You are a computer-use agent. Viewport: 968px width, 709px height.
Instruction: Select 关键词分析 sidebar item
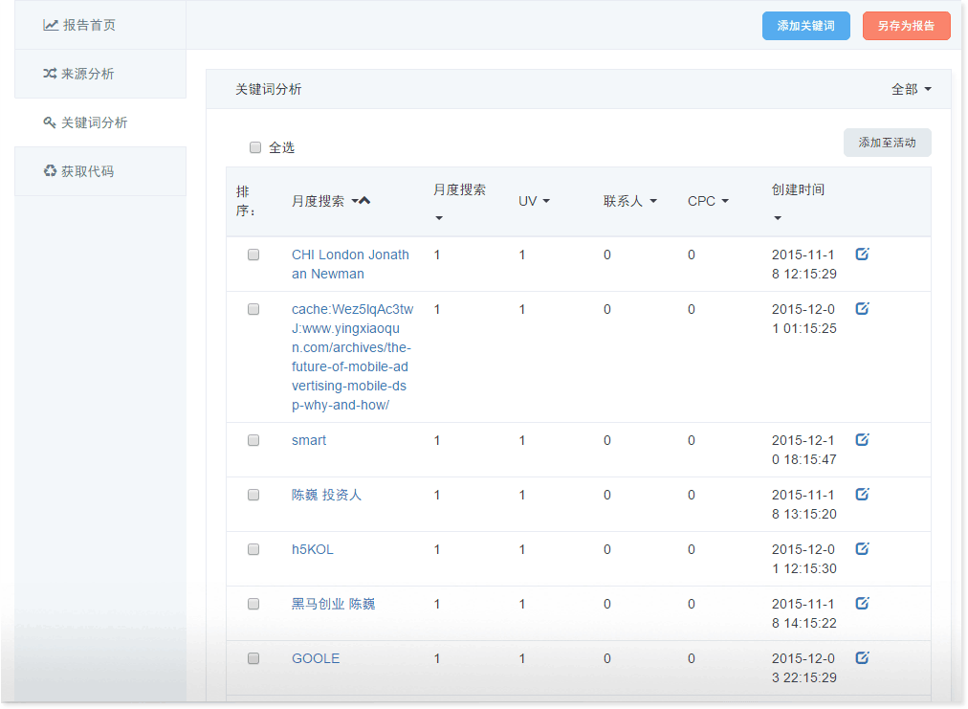100,122
